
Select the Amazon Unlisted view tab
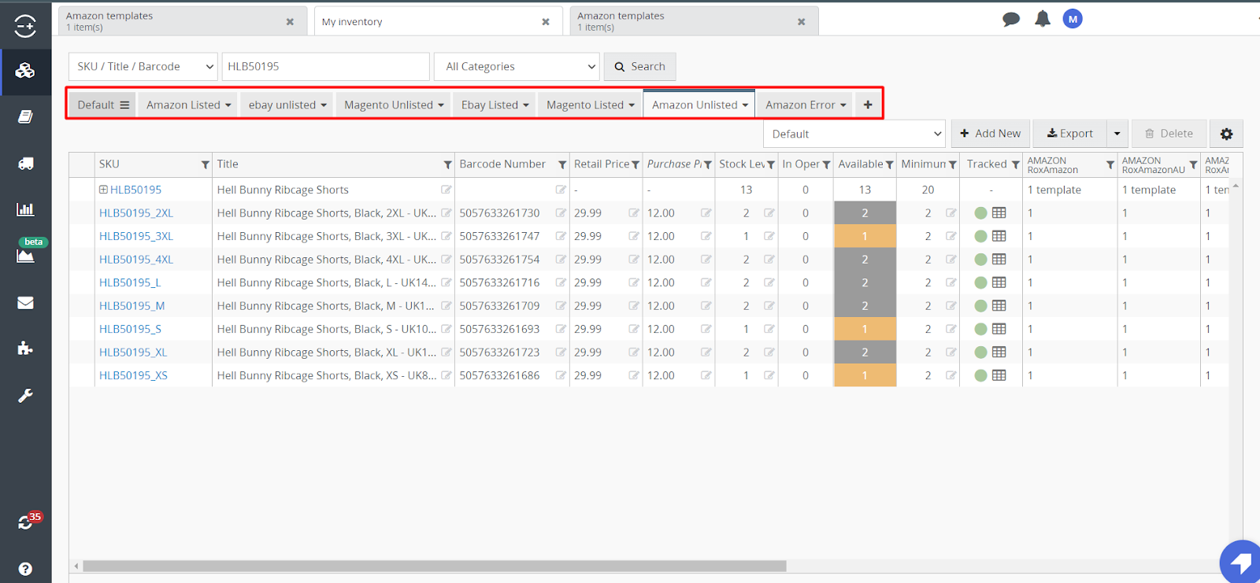click(x=699, y=105)
